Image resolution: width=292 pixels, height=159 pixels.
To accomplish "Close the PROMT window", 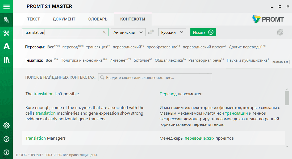I will (x=288, y=7).
